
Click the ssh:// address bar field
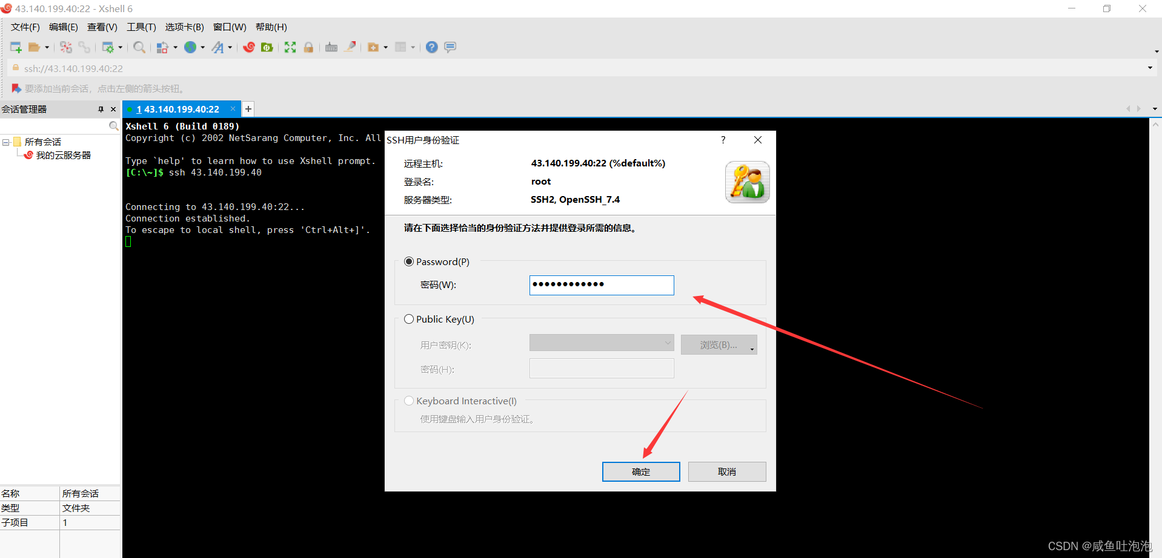click(x=582, y=68)
